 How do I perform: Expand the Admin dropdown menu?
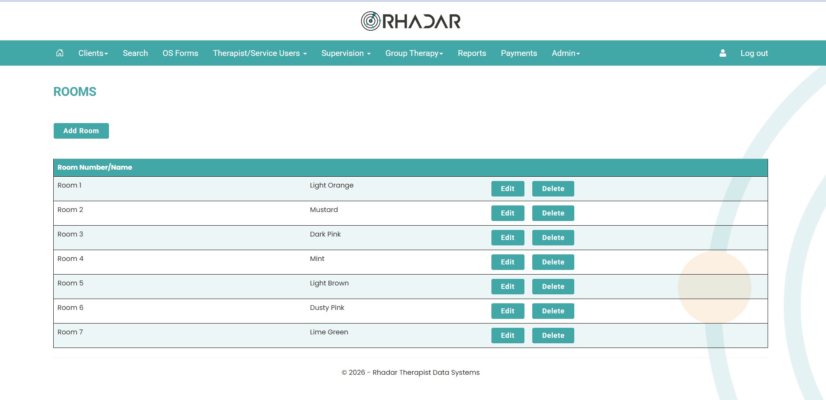[566, 53]
